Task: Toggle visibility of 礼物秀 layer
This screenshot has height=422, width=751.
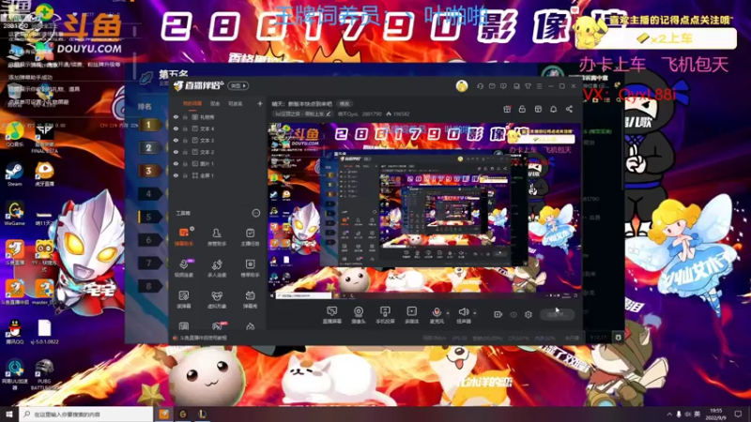Action: pyautogui.click(x=176, y=116)
